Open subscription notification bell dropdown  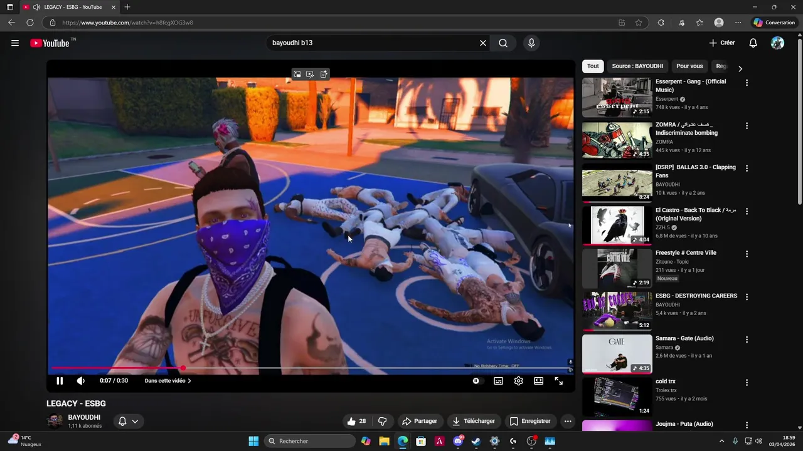(x=129, y=422)
